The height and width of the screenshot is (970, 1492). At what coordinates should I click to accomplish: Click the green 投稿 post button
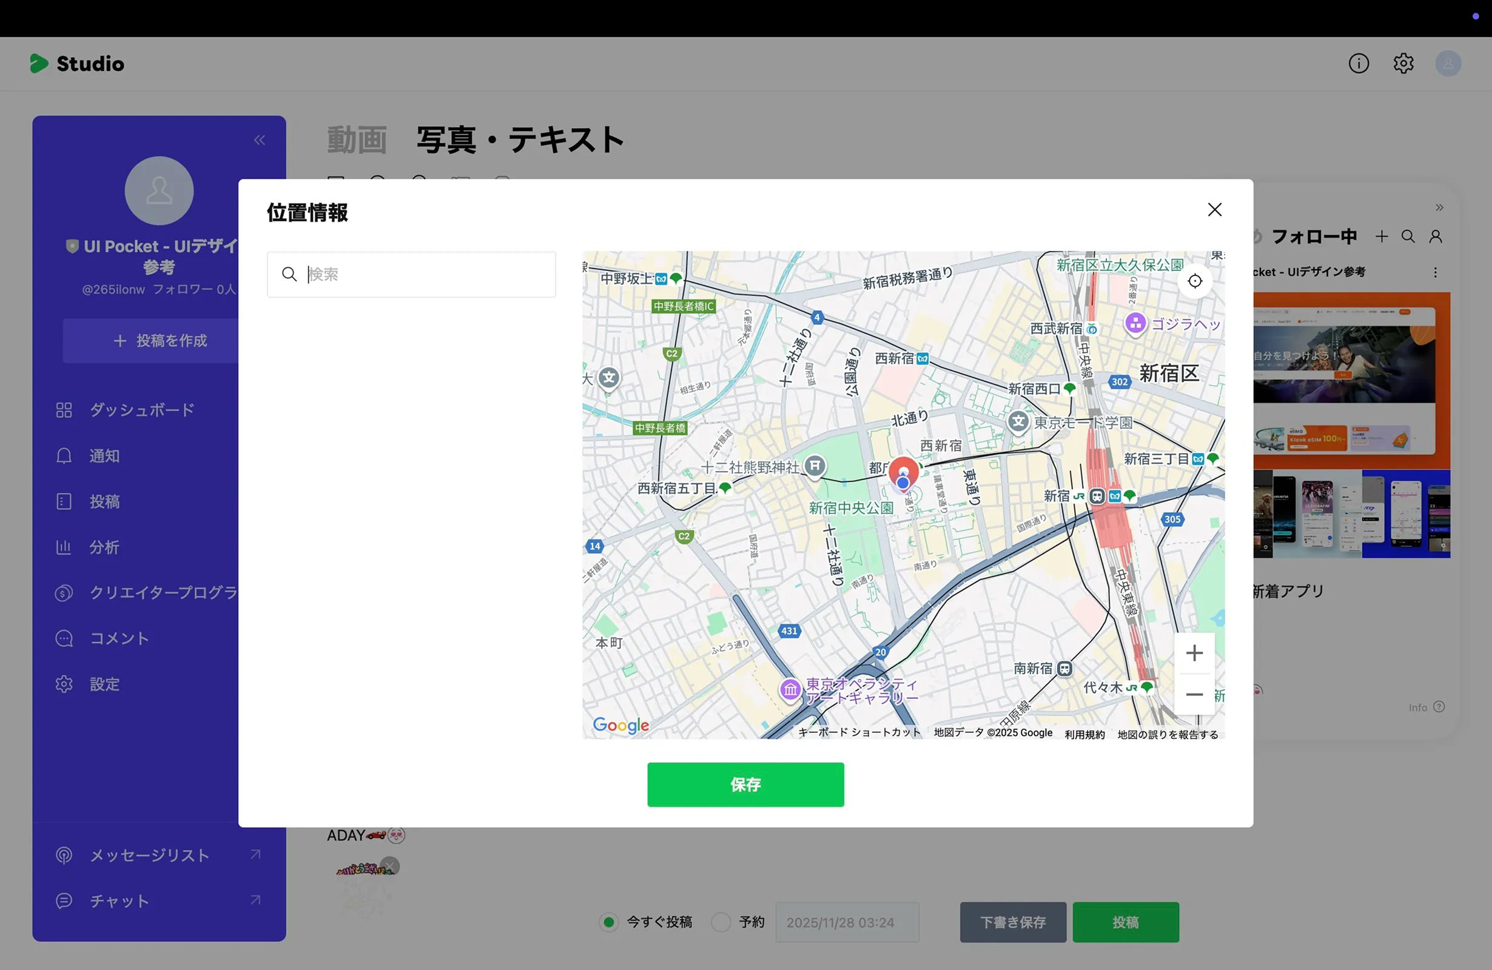1125,921
